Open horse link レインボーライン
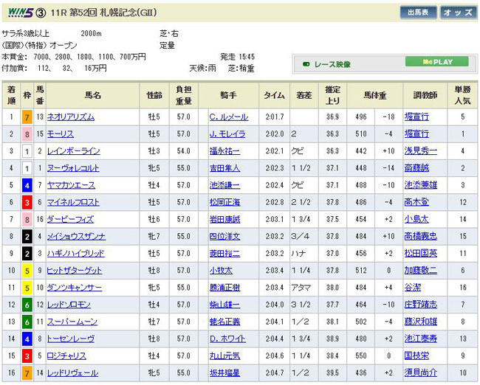The image size is (480, 385). coord(72,151)
